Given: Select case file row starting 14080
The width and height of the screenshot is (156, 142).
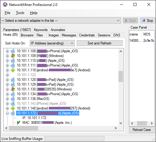Looking at the screenshot, I should [x=142, y=41].
